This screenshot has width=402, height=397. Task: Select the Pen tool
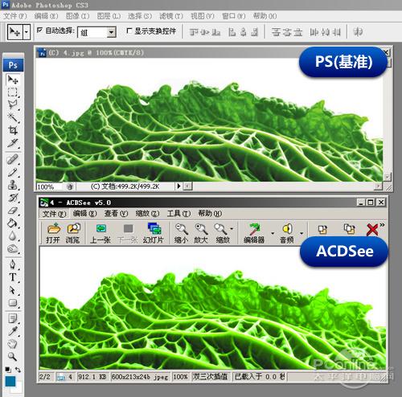pos(12,264)
